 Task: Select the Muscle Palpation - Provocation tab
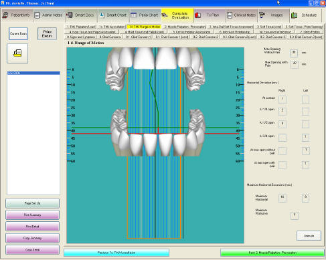click(x=185, y=27)
